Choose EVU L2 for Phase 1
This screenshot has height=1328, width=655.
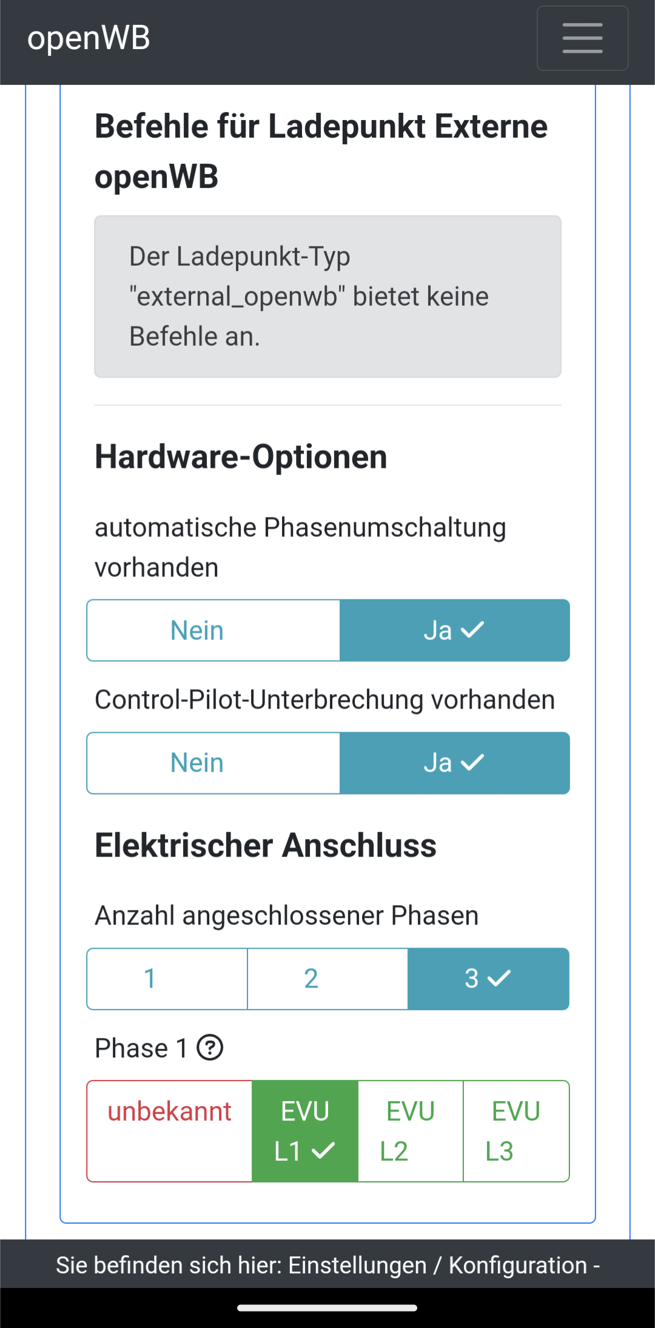point(411,1131)
